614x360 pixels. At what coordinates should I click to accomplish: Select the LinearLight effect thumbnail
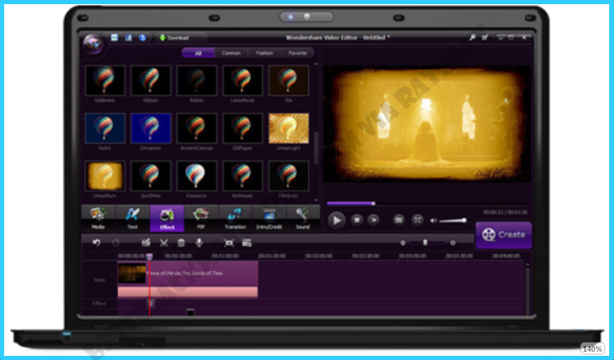point(288,129)
